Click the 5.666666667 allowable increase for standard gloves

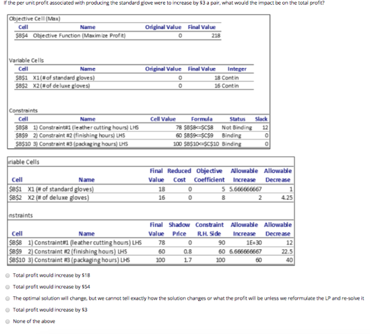coord(245,189)
